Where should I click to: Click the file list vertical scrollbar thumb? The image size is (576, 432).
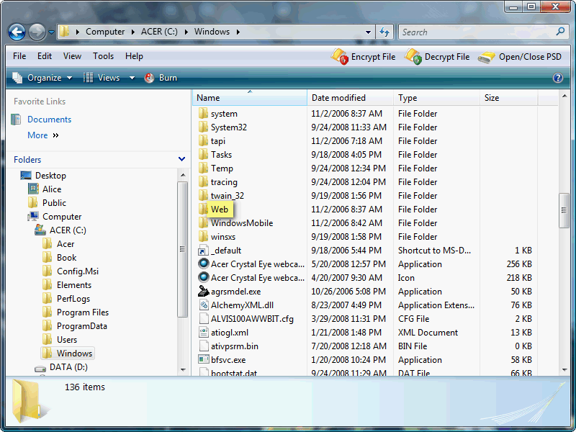(x=564, y=210)
